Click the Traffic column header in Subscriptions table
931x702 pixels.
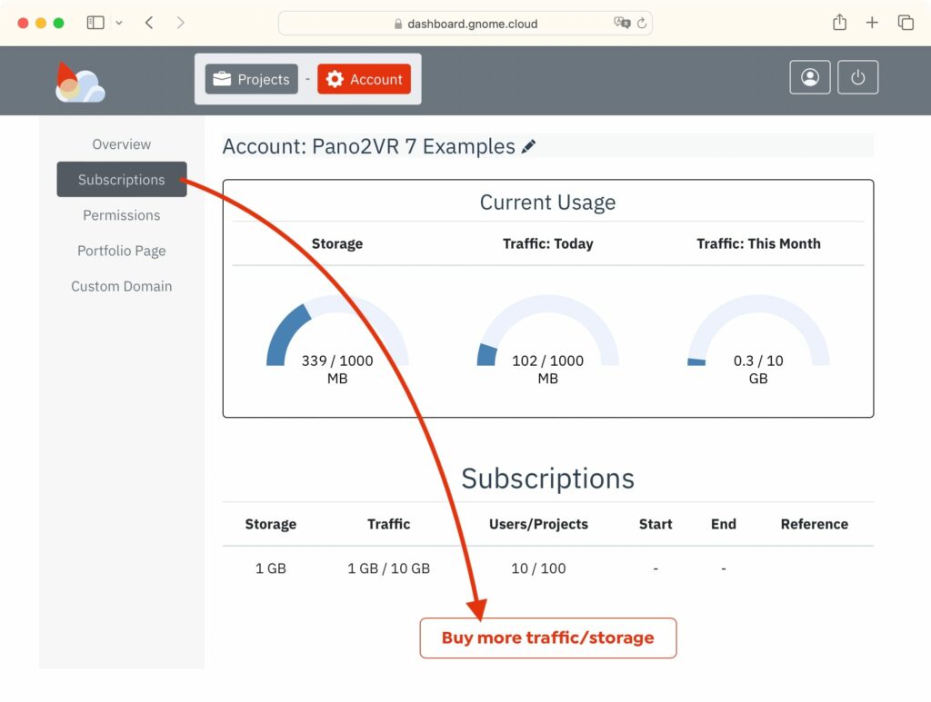coord(389,524)
